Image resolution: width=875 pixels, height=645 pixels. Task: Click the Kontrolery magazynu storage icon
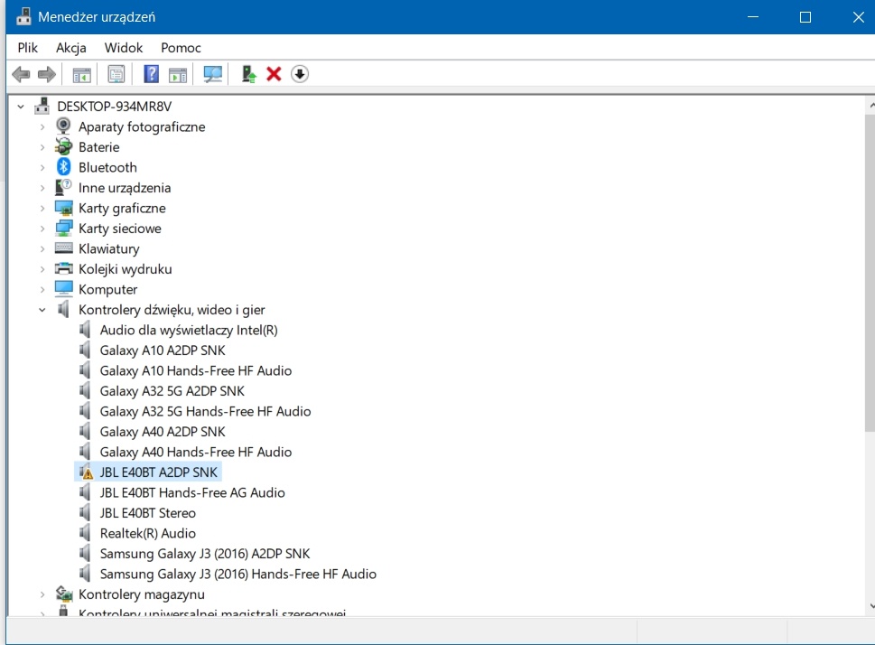pyautogui.click(x=63, y=594)
